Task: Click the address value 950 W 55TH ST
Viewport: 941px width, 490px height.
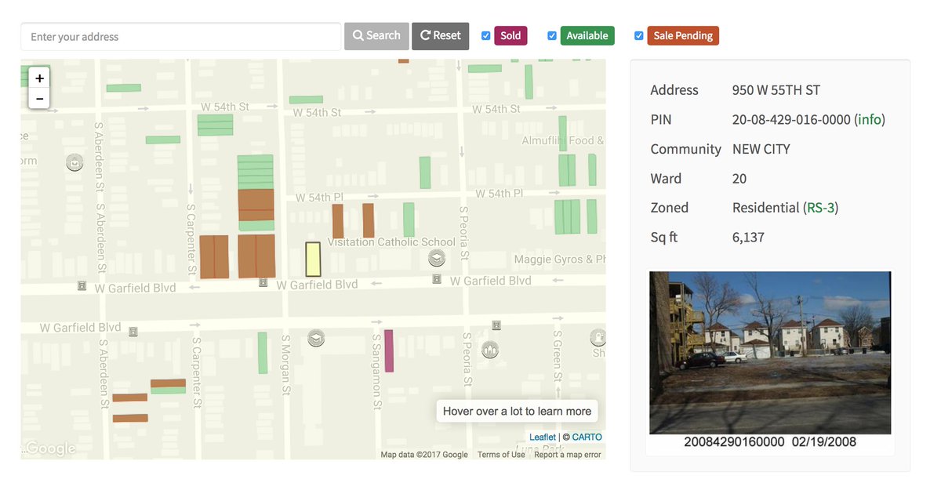Action: (x=776, y=90)
